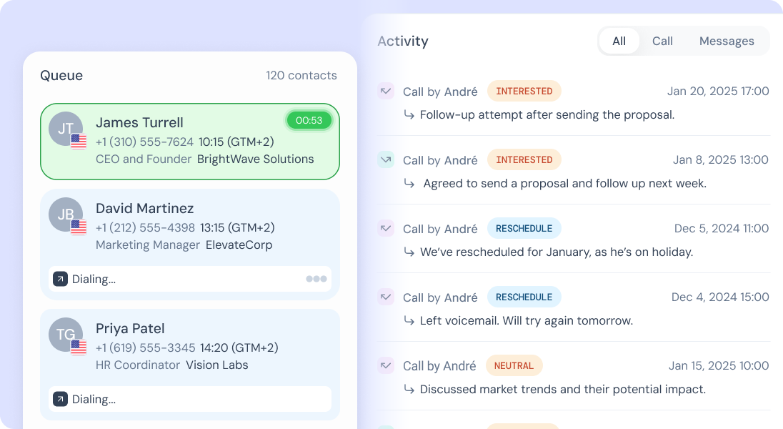The width and height of the screenshot is (783, 429).
Task: Click the call icon on the Dec 4 entry
Action: [x=386, y=297]
